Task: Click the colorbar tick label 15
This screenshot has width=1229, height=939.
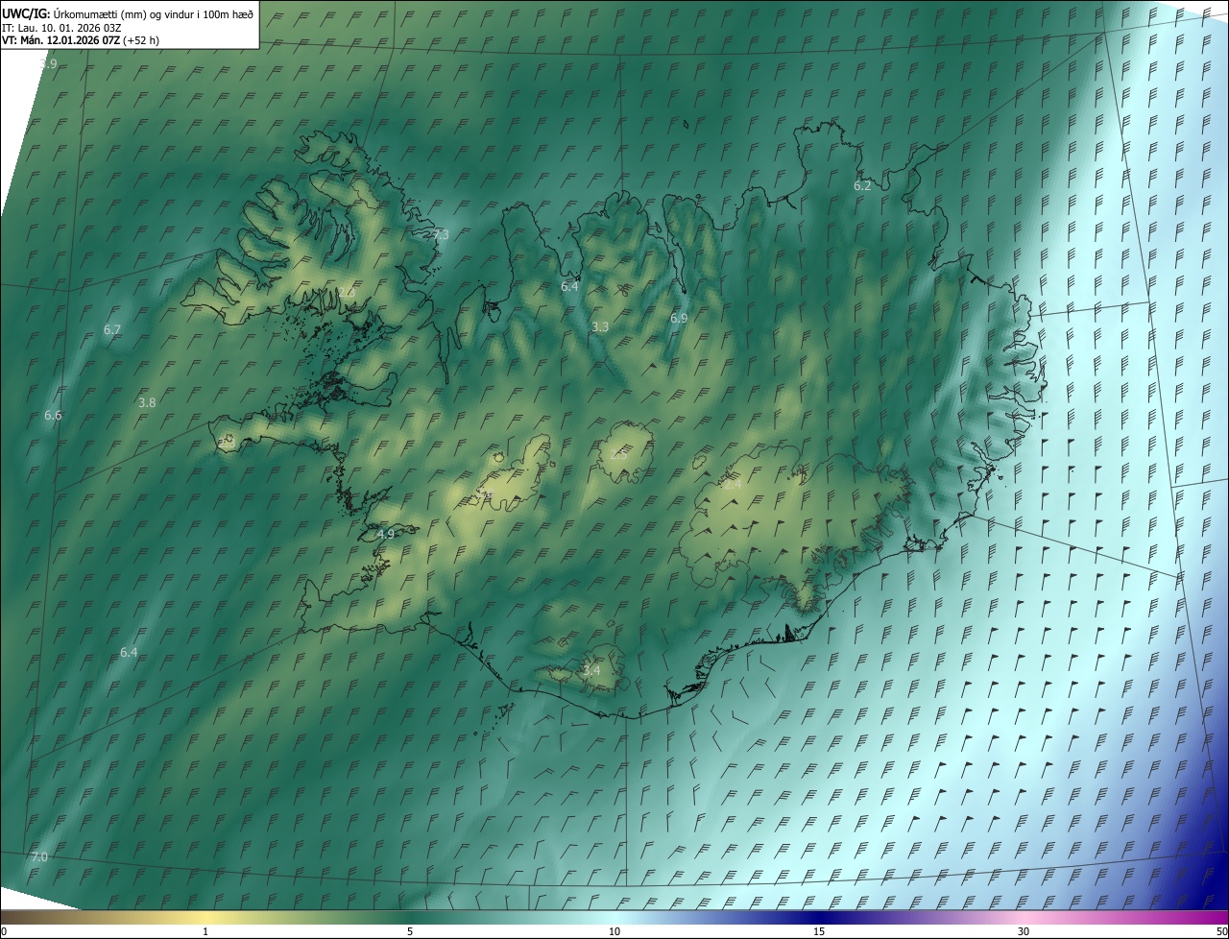Action: (819, 931)
